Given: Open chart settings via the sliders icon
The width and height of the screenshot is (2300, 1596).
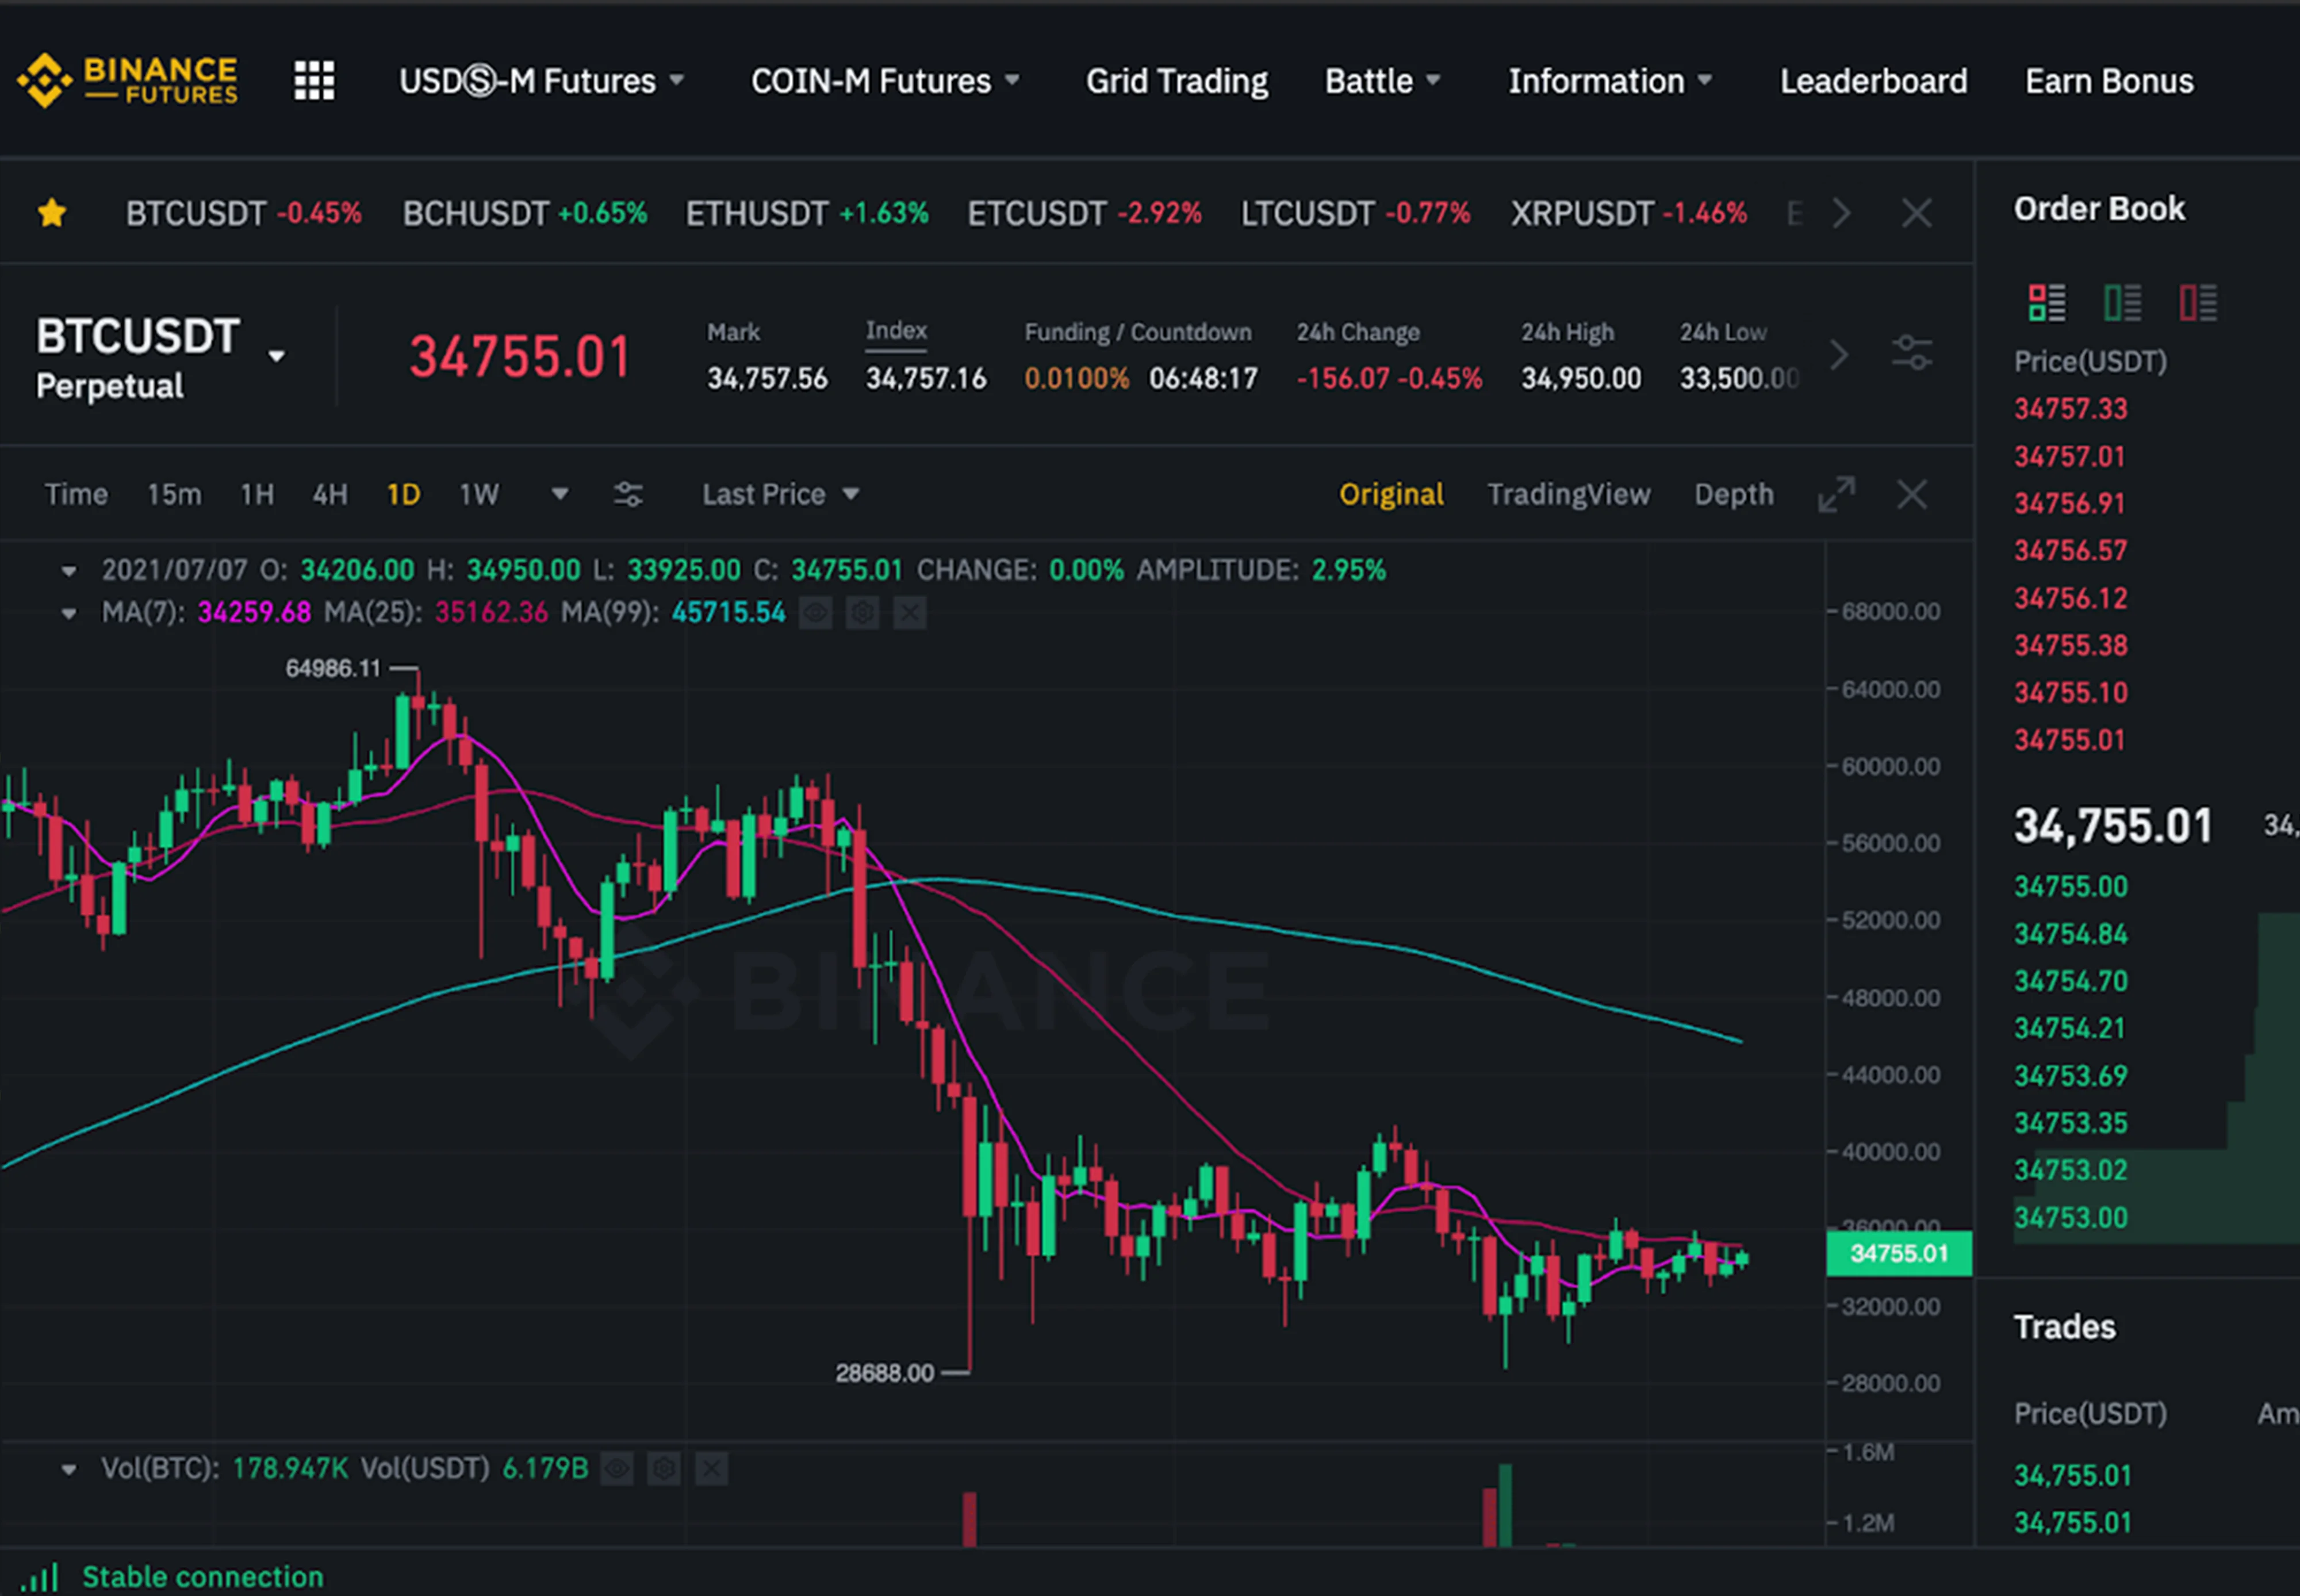Looking at the screenshot, I should tap(629, 493).
